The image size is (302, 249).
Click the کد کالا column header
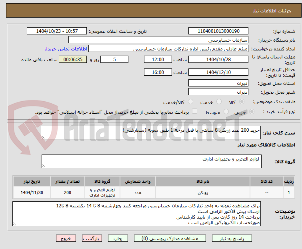(x=267, y=181)
